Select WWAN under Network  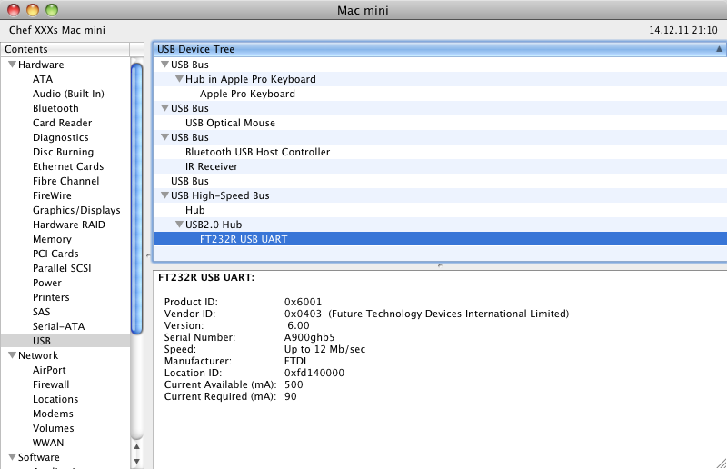tap(48, 443)
